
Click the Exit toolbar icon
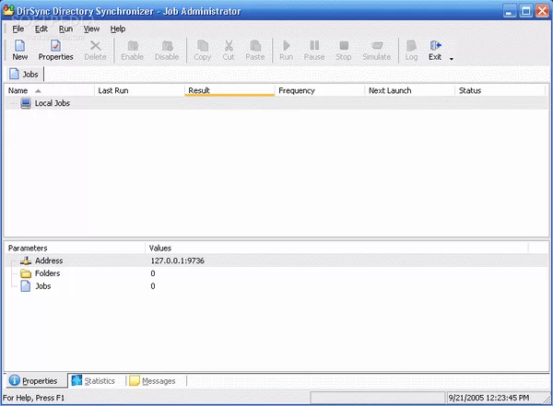(x=436, y=50)
